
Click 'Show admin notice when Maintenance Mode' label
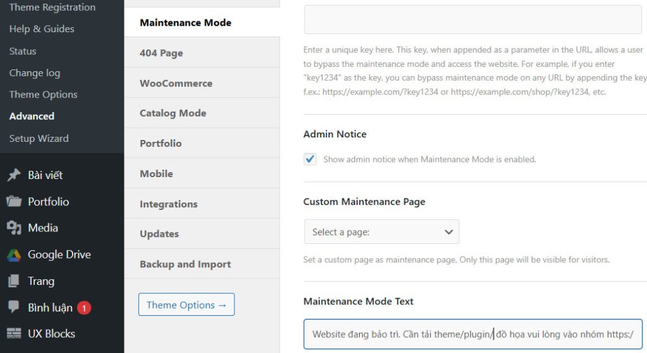430,159
